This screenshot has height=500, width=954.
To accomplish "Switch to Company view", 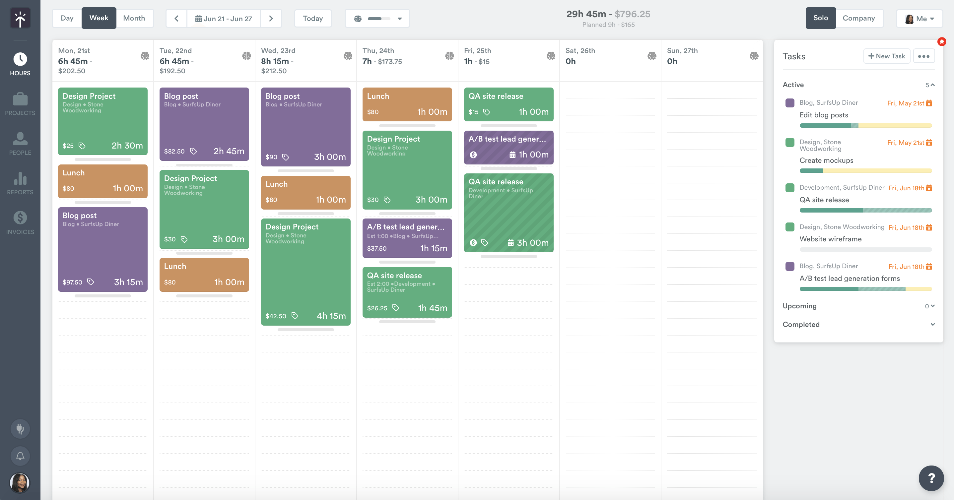I will 858,18.
